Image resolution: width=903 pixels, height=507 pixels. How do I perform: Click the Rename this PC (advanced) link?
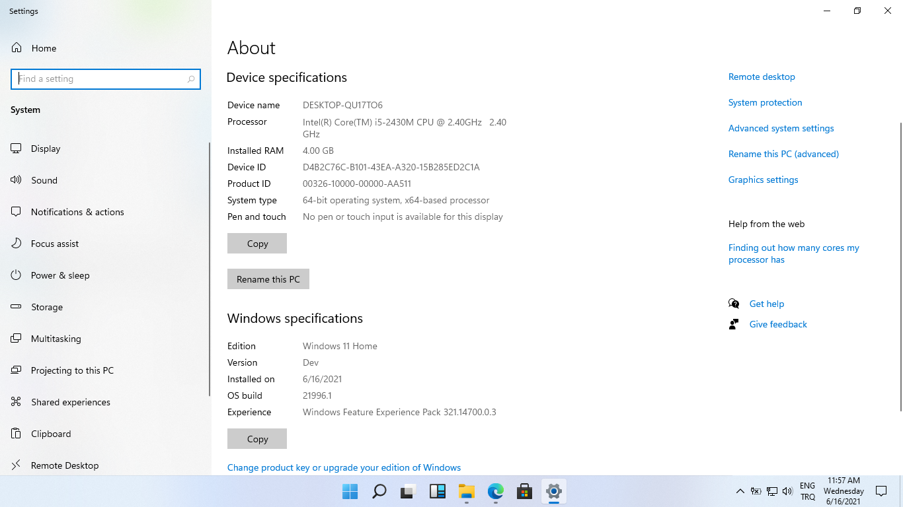pos(783,154)
